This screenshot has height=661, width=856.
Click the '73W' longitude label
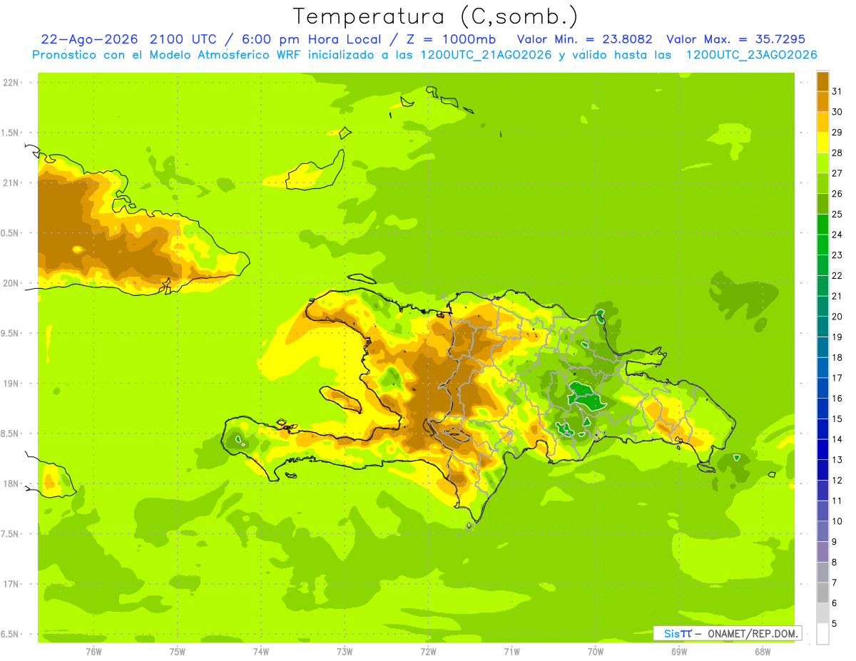click(345, 651)
